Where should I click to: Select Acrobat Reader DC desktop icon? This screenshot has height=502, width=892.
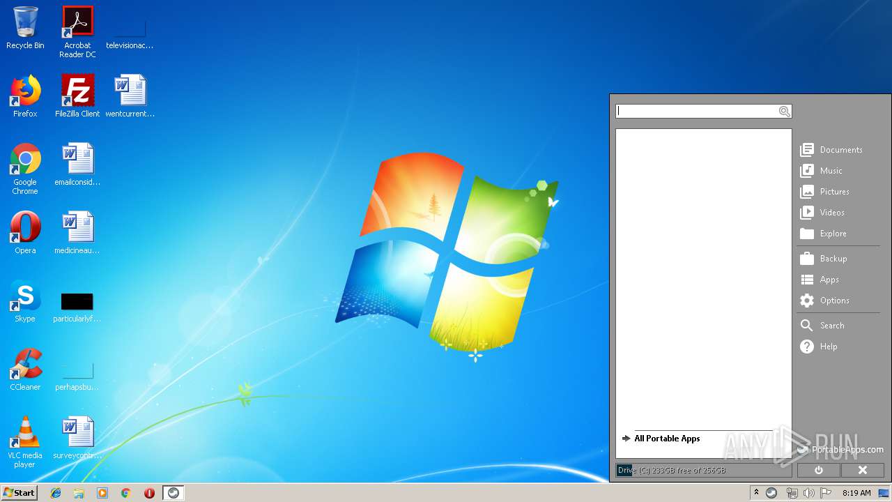pos(77,32)
